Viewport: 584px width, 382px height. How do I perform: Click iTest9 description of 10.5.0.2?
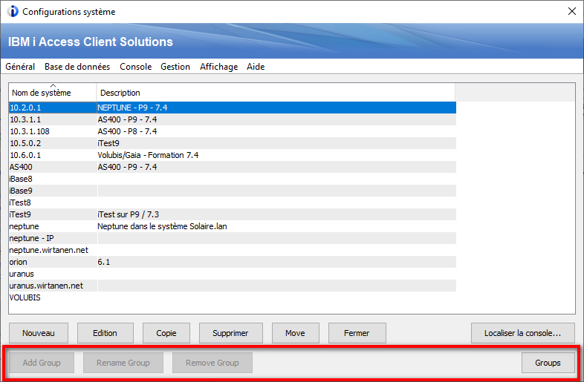(108, 143)
